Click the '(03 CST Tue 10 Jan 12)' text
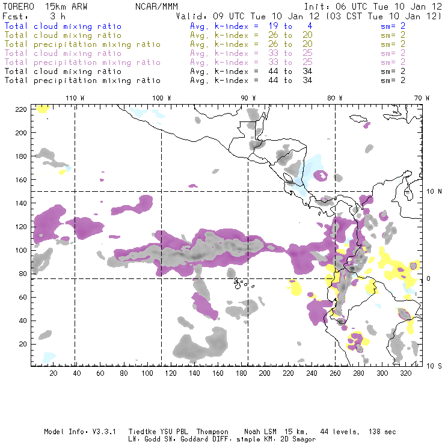The height and width of the screenshot is (445, 445). (384, 16)
